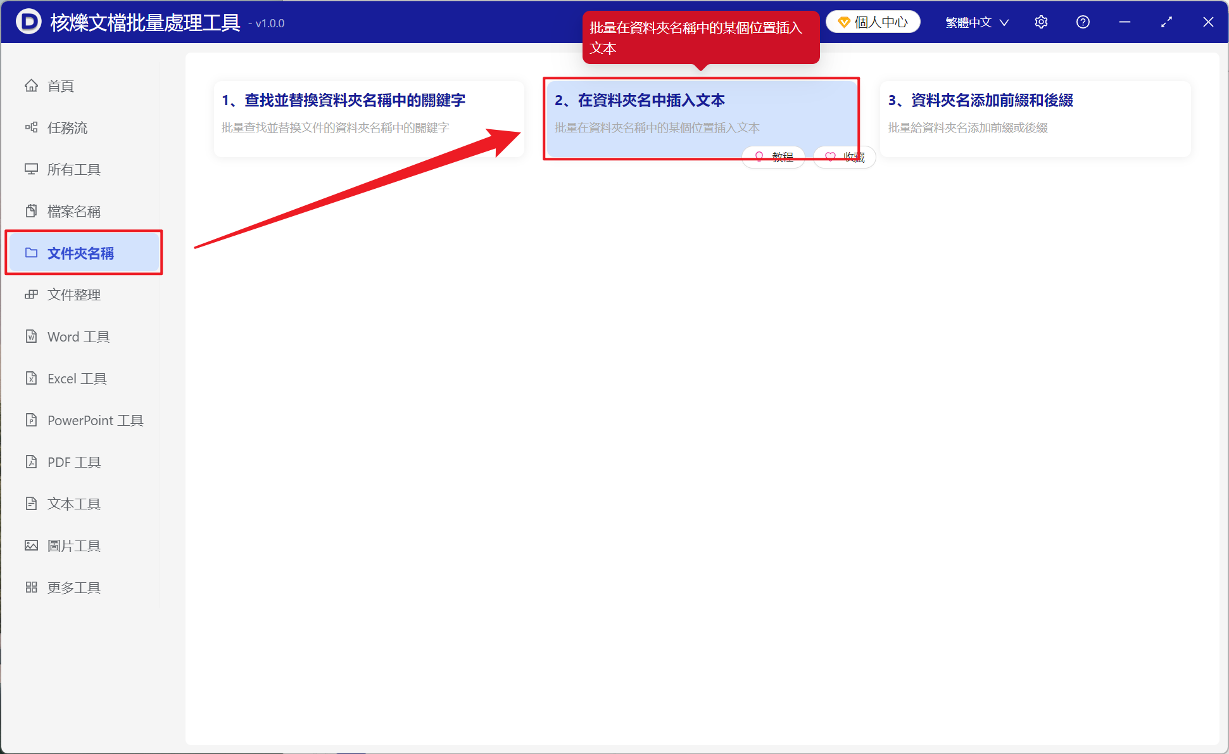Open 個人中心 button
1229x754 pixels.
[873, 22]
